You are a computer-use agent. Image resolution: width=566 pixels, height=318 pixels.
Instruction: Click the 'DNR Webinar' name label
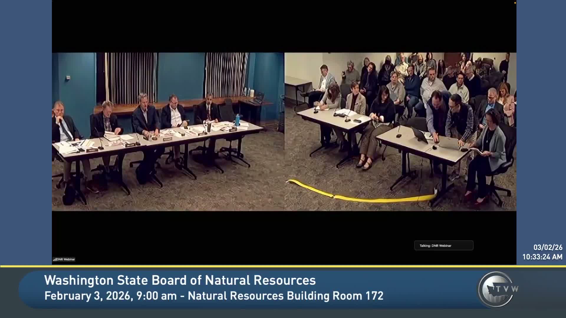coord(65,259)
